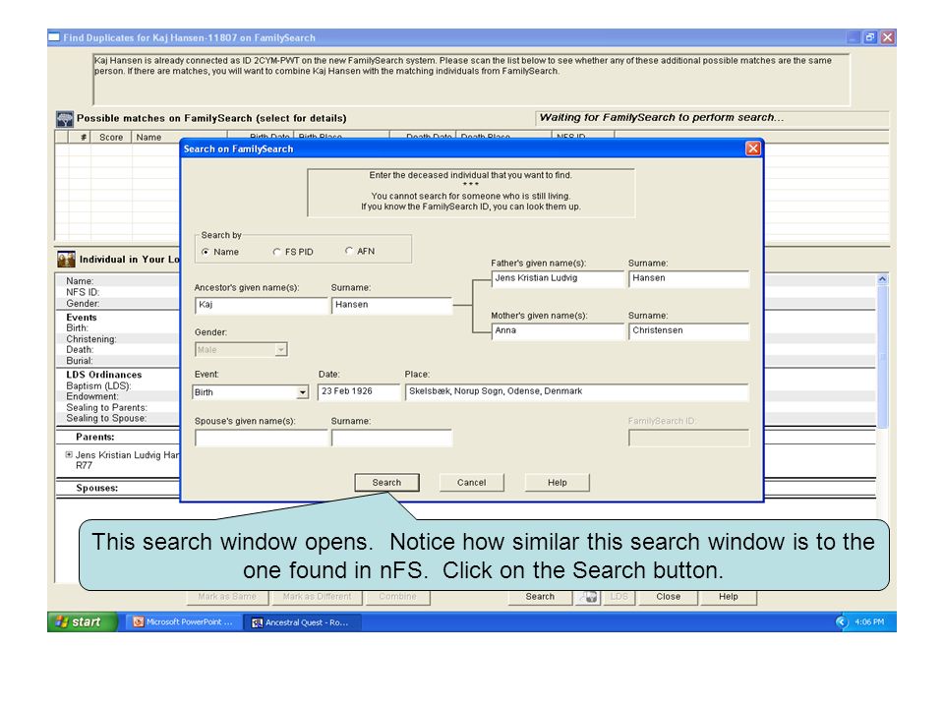The image size is (944, 708).
Task: Click Help at the bottom of Find Duplicates window
Action: point(728,597)
